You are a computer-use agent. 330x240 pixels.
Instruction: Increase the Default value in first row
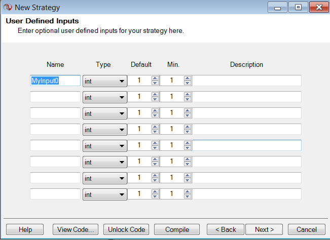155,78
